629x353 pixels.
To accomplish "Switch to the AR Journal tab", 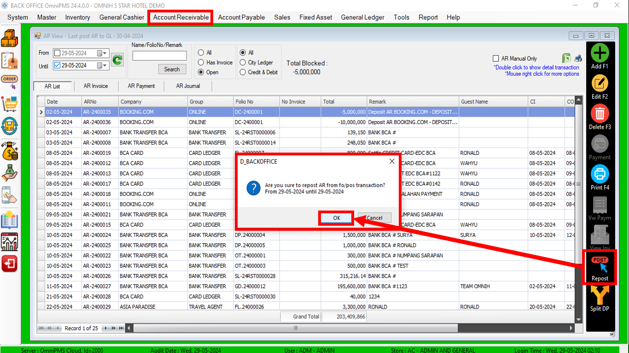I will (188, 86).
